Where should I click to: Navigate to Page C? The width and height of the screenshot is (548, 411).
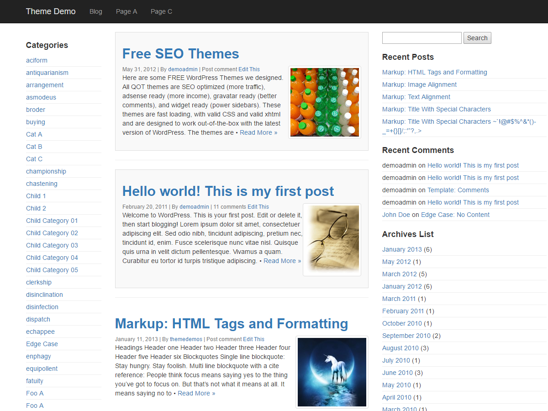tap(161, 11)
